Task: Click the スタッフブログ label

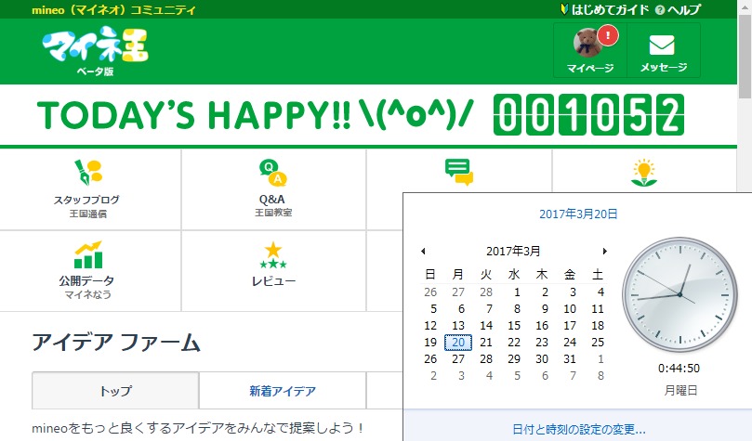Action: (x=86, y=200)
